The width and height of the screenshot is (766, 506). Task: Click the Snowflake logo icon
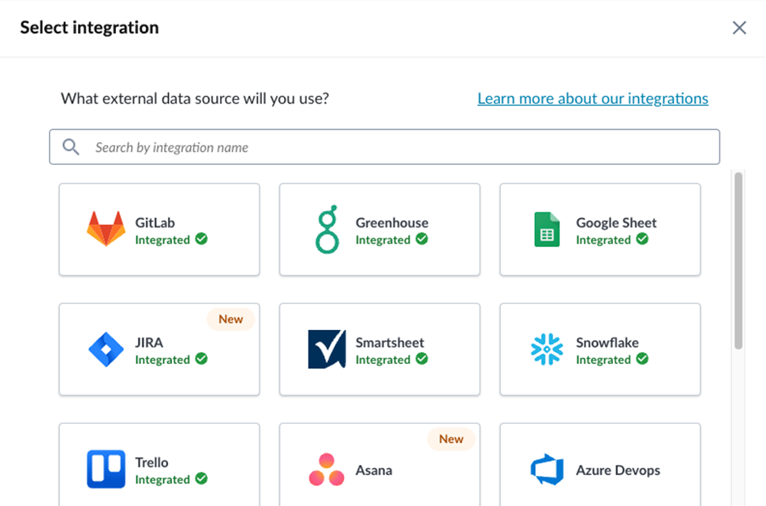(x=547, y=349)
